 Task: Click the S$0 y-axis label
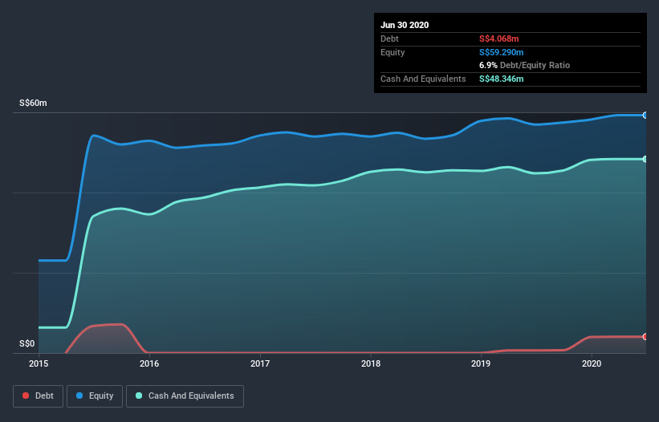(27, 343)
